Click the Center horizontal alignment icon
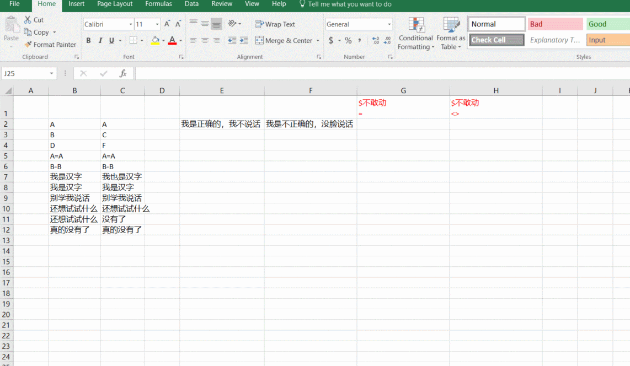 coord(205,41)
